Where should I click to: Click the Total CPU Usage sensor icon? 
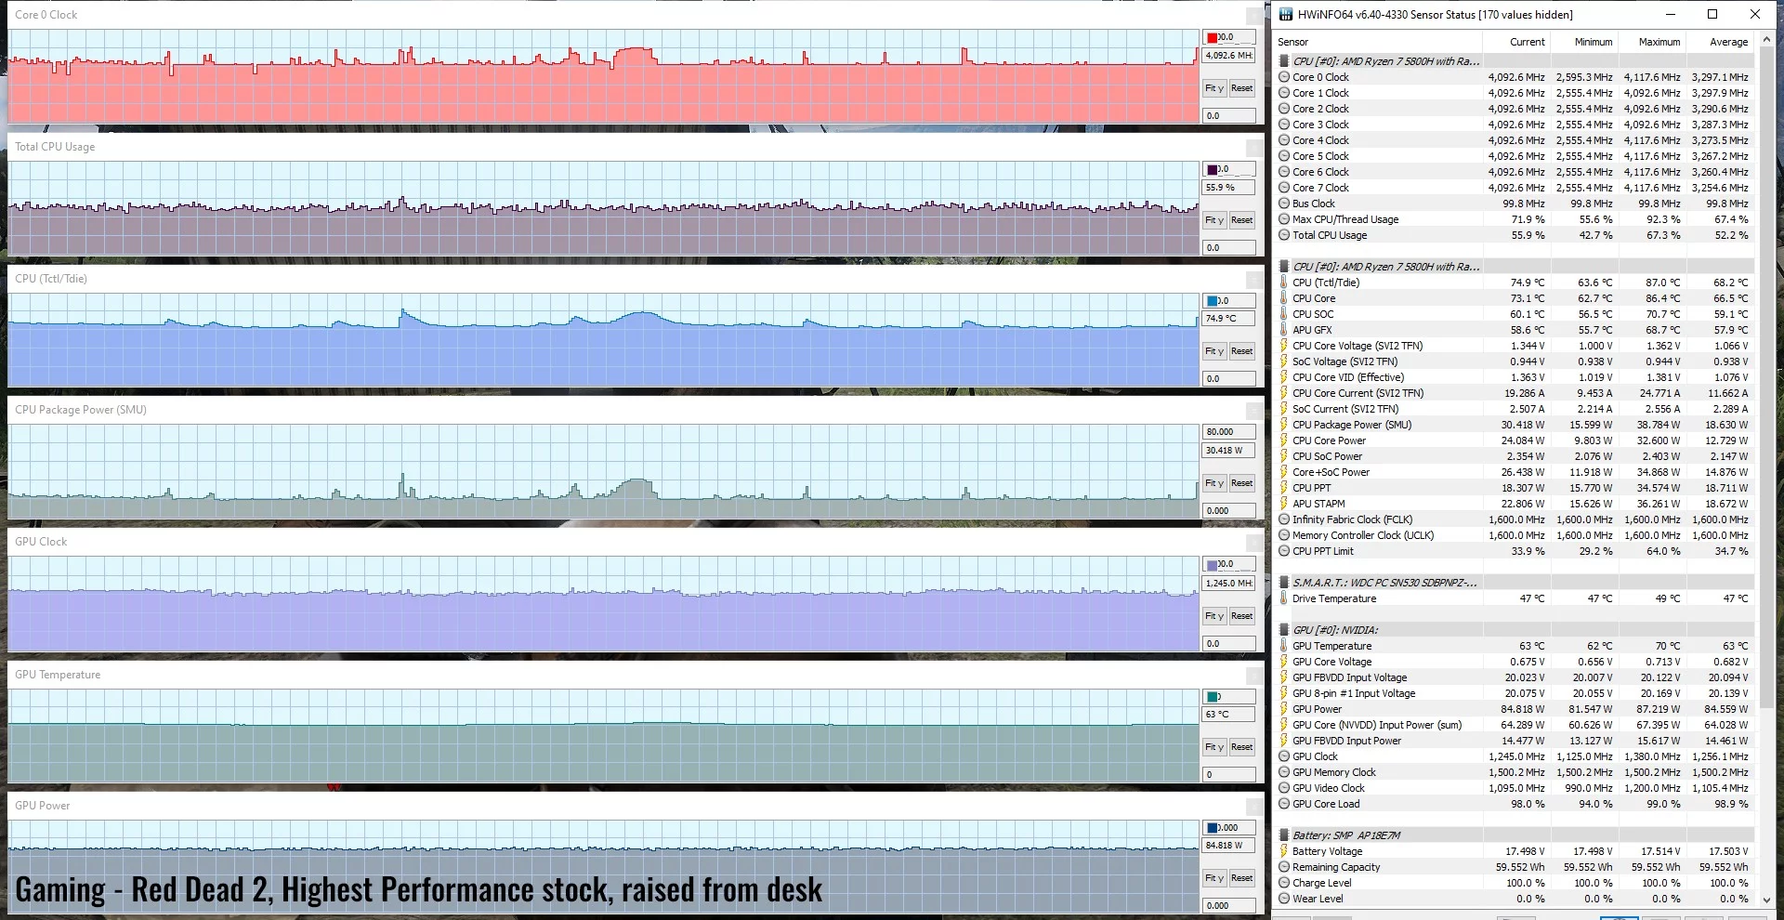pos(1284,235)
